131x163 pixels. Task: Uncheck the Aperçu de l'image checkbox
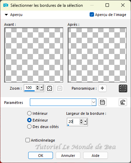coord(92,15)
